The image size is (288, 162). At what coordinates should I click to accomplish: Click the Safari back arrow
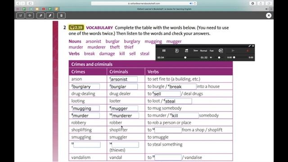[18, 3]
